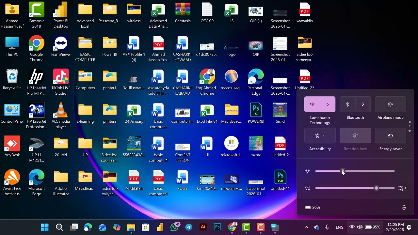Set brightness slider to a new level

coord(355,171)
